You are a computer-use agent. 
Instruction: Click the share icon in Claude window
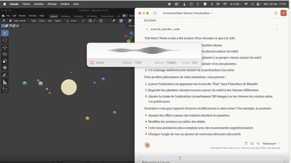tap(276, 13)
